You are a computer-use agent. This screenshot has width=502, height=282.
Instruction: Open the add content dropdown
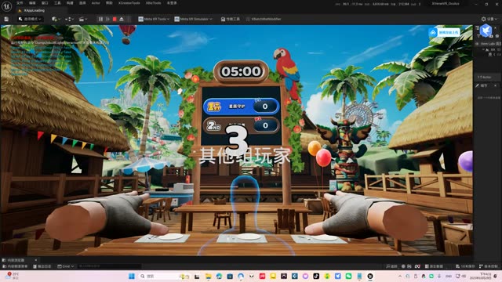pyautogui.click(x=56, y=19)
